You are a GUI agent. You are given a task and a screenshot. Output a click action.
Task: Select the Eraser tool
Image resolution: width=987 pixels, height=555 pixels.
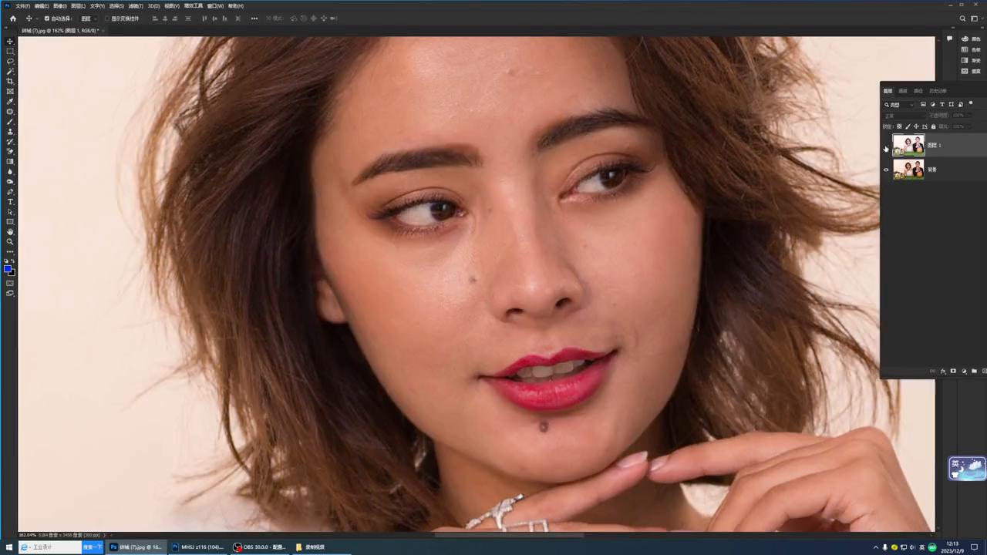coord(10,151)
